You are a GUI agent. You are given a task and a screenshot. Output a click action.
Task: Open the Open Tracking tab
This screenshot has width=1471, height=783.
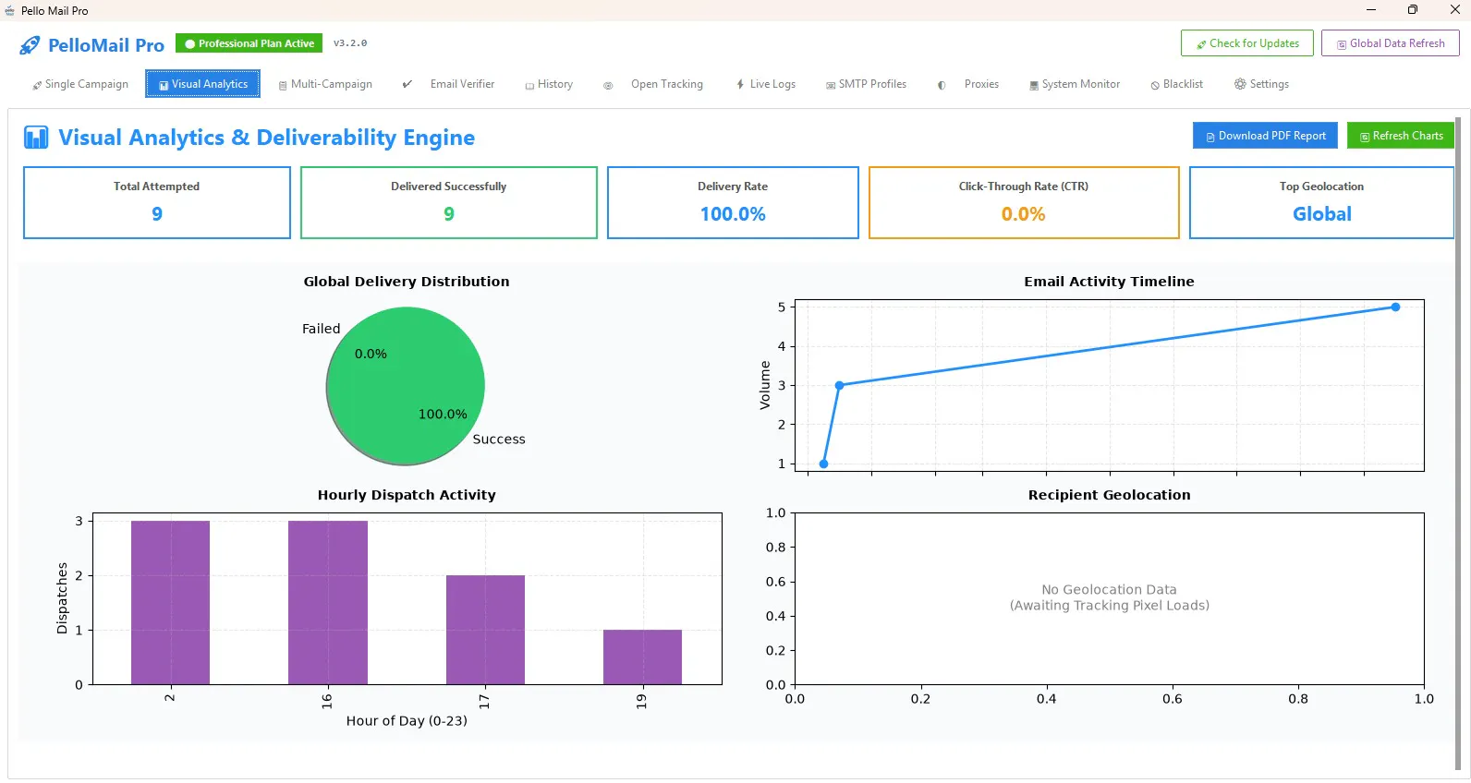tap(653, 84)
